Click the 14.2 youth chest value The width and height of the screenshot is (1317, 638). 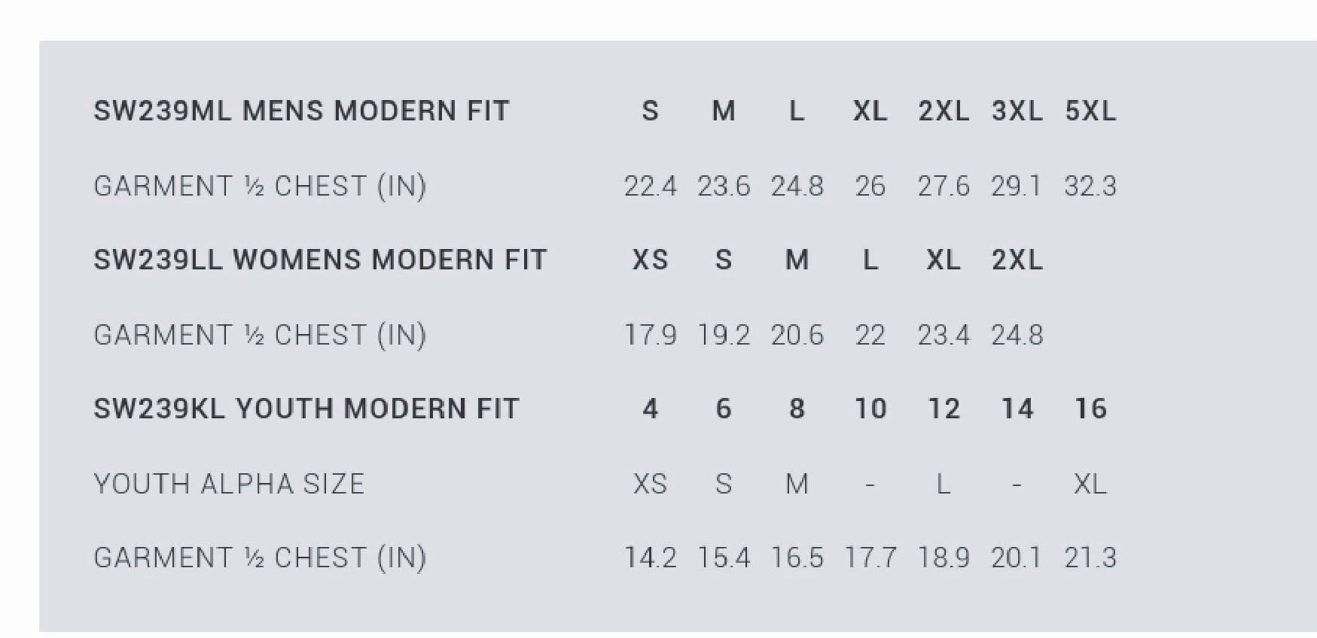pyautogui.click(x=650, y=558)
